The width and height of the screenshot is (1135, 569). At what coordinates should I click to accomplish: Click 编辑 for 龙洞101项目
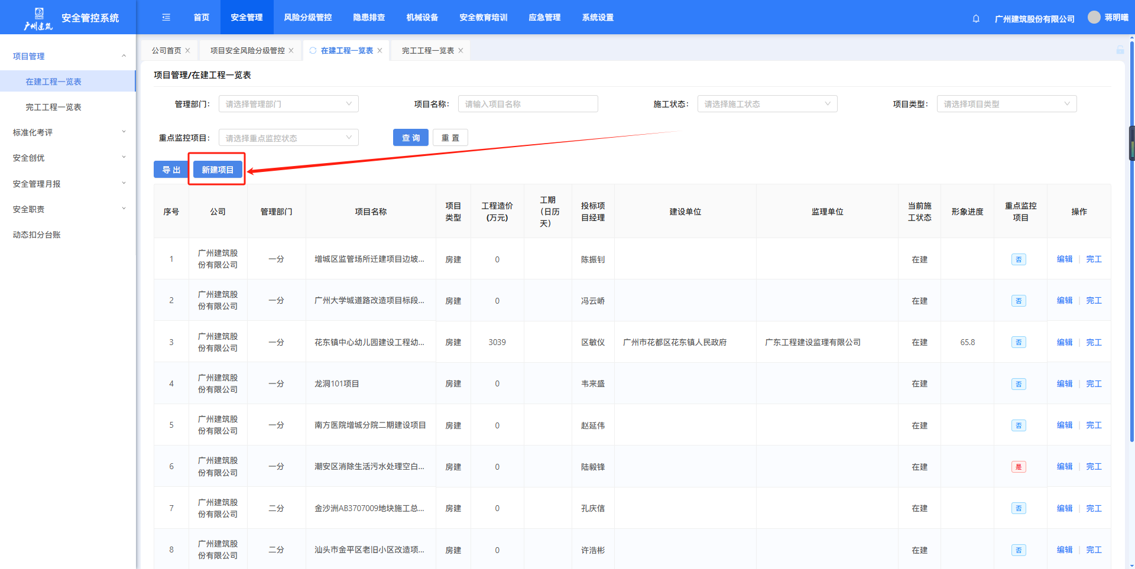pyautogui.click(x=1064, y=384)
